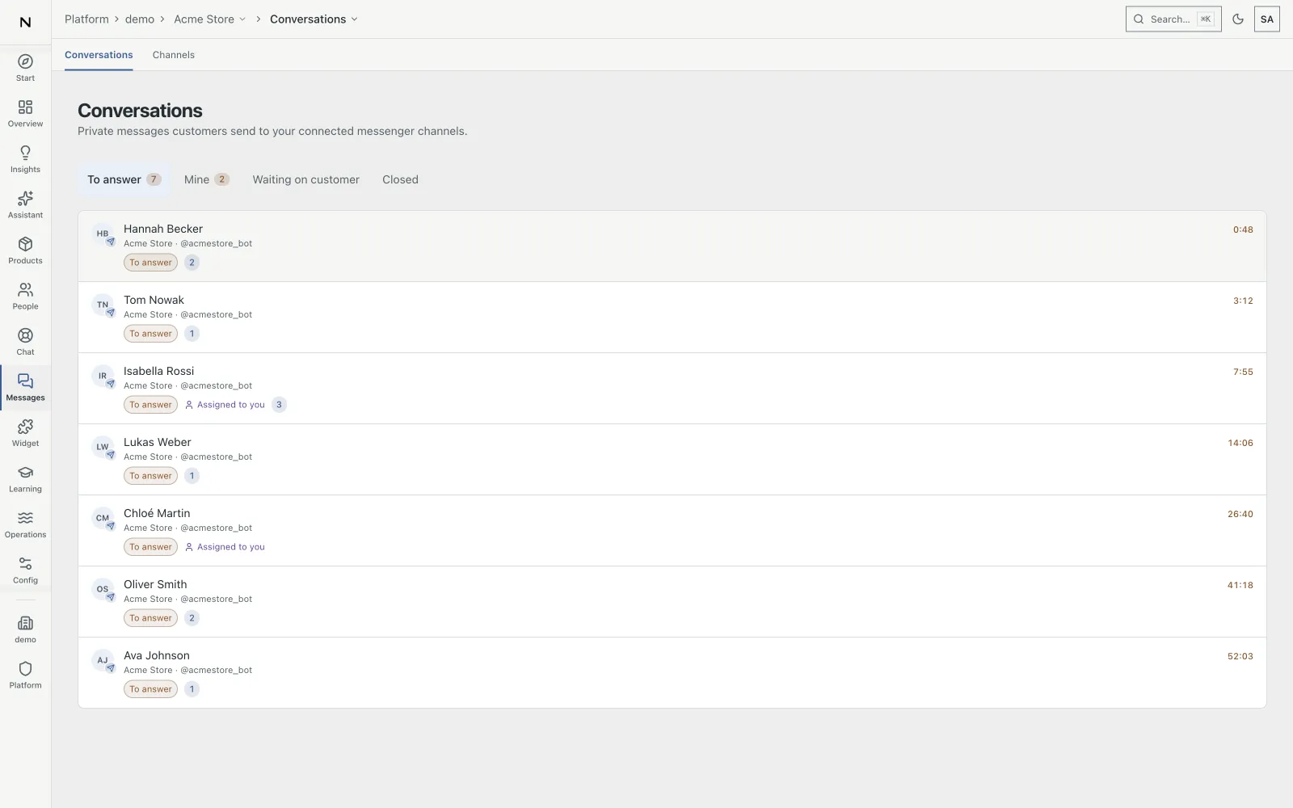Click the Platform breadcrumb link
Viewport: 1293px width, 808px height.
click(86, 19)
